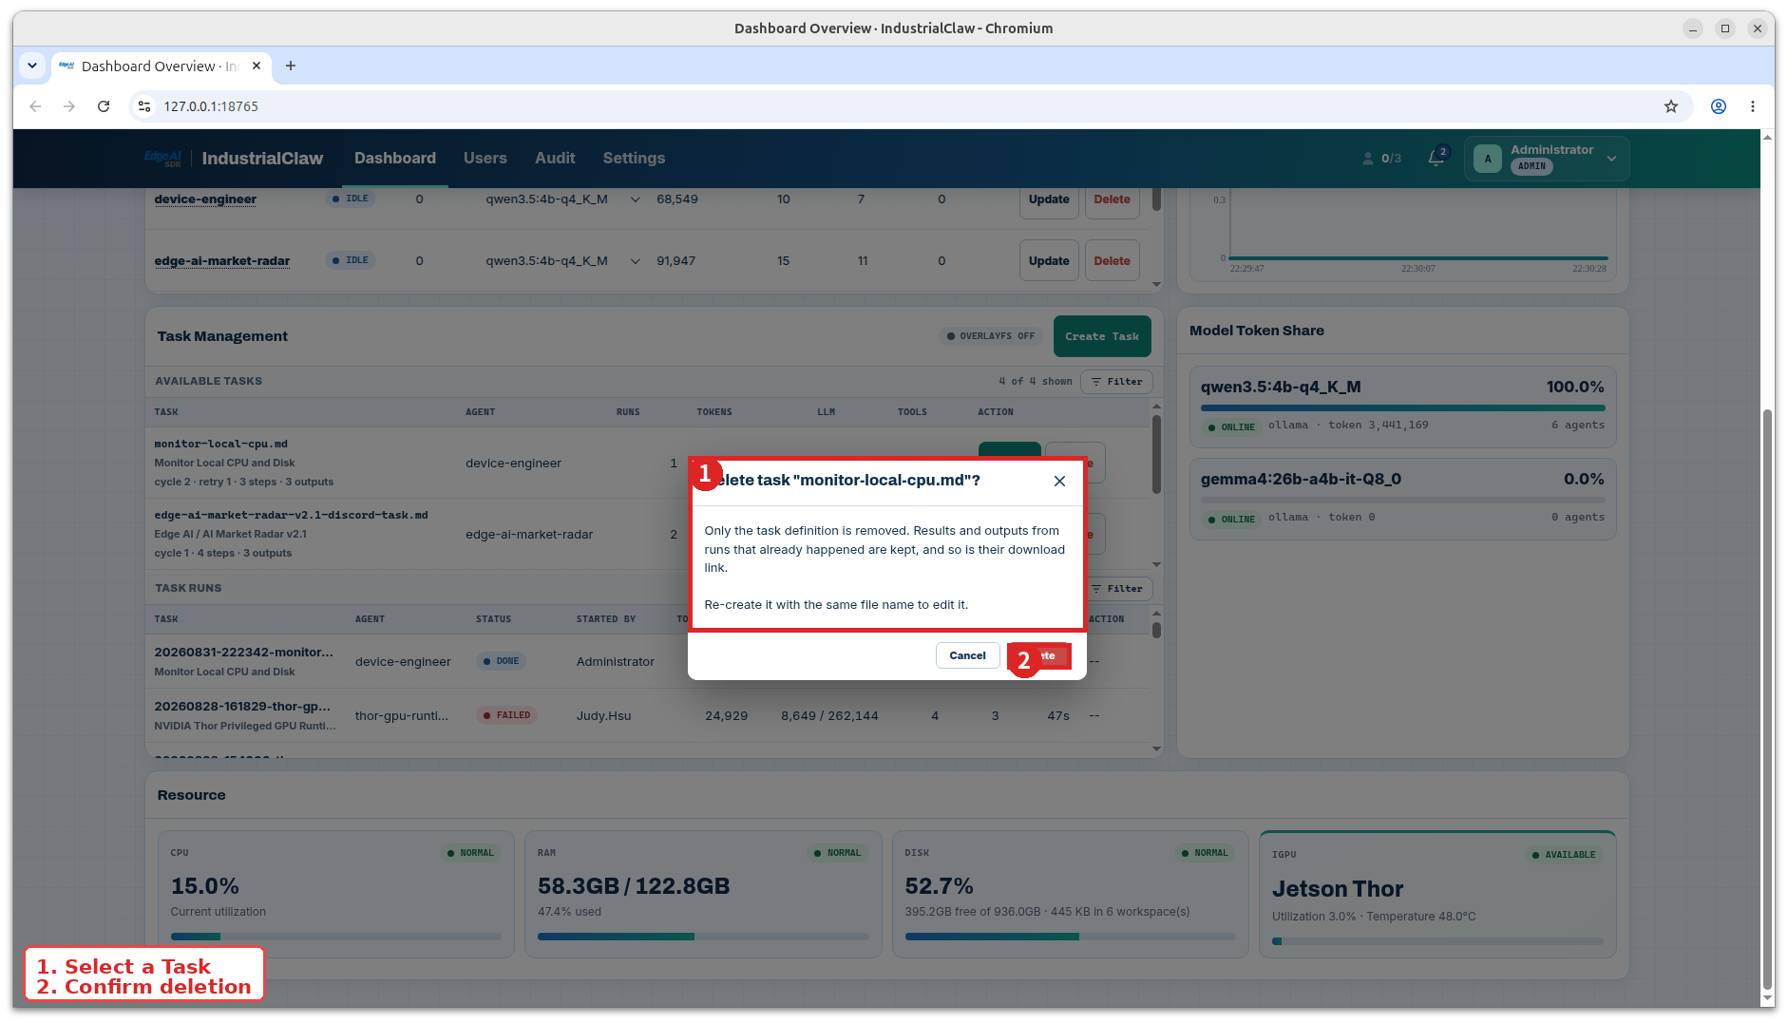Open a new browser tab

(x=291, y=66)
